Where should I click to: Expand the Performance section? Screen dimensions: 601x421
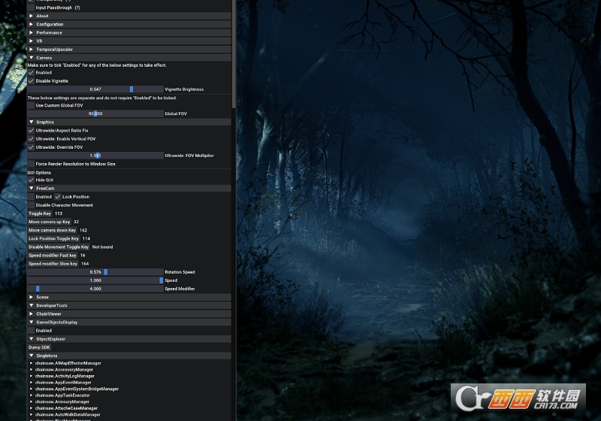click(129, 32)
